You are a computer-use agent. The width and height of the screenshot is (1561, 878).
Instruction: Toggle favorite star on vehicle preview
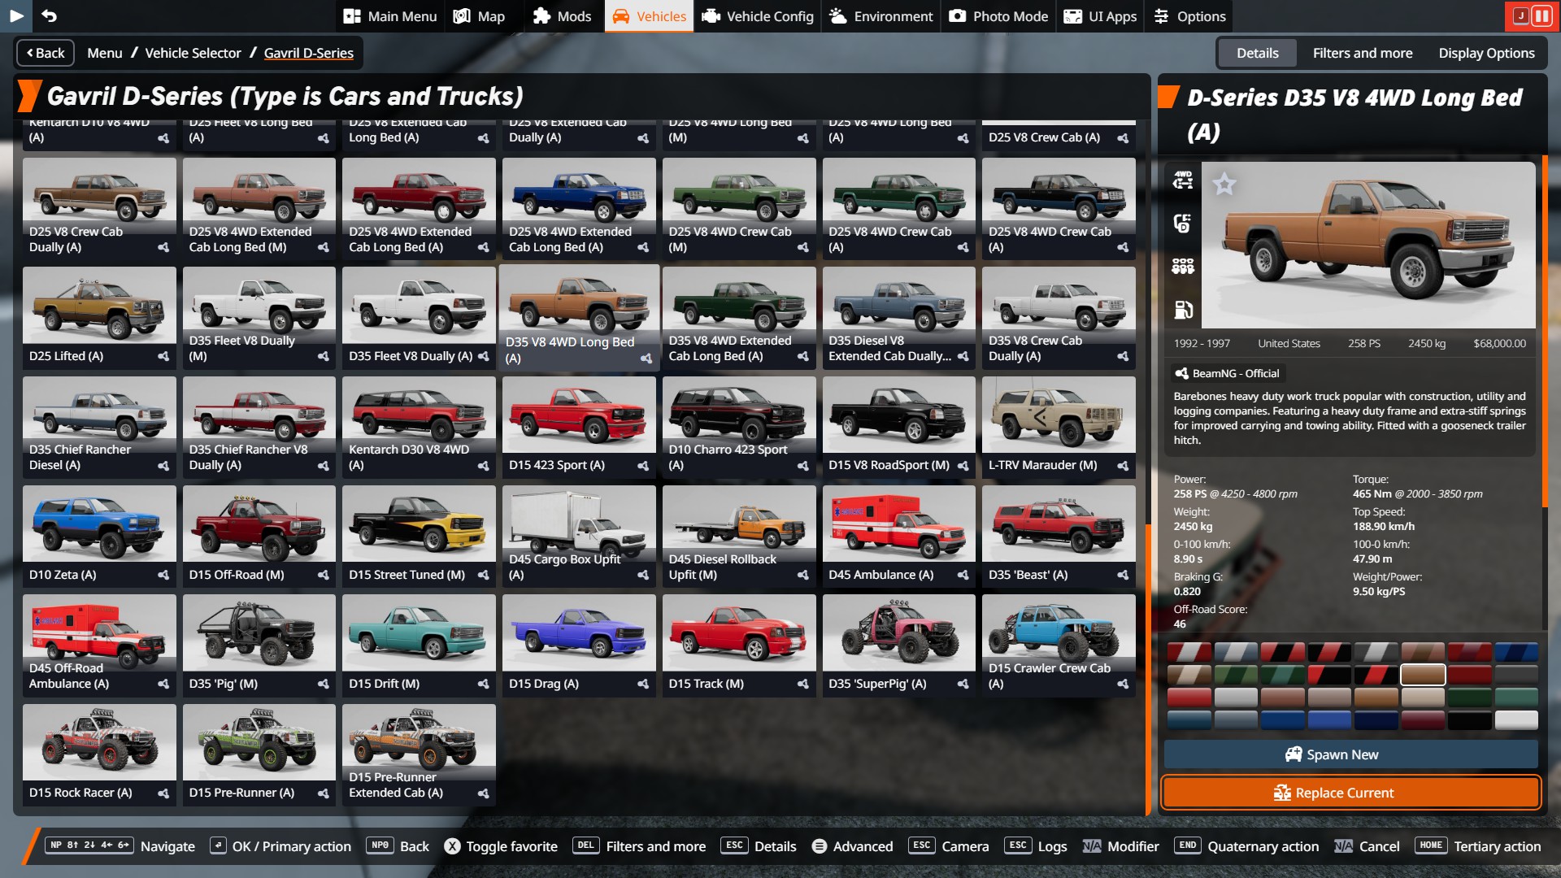[x=1224, y=185]
